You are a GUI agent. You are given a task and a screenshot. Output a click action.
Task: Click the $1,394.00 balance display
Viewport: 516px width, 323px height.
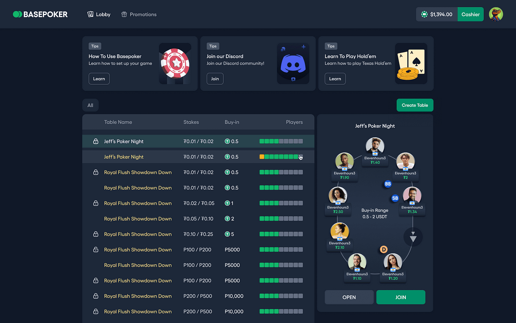tap(437, 14)
